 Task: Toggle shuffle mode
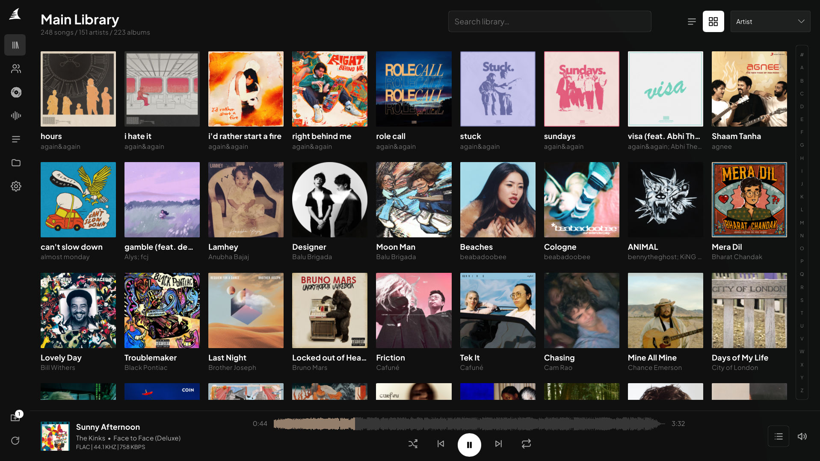click(x=413, y=444)
